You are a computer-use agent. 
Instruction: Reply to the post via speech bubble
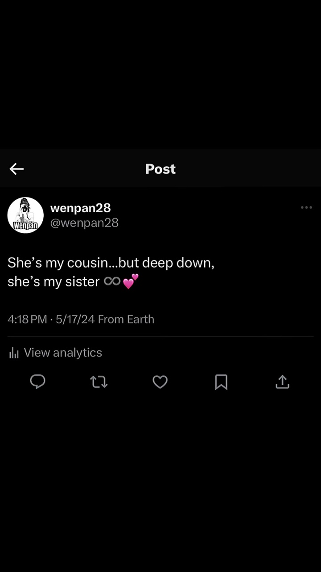37,382
